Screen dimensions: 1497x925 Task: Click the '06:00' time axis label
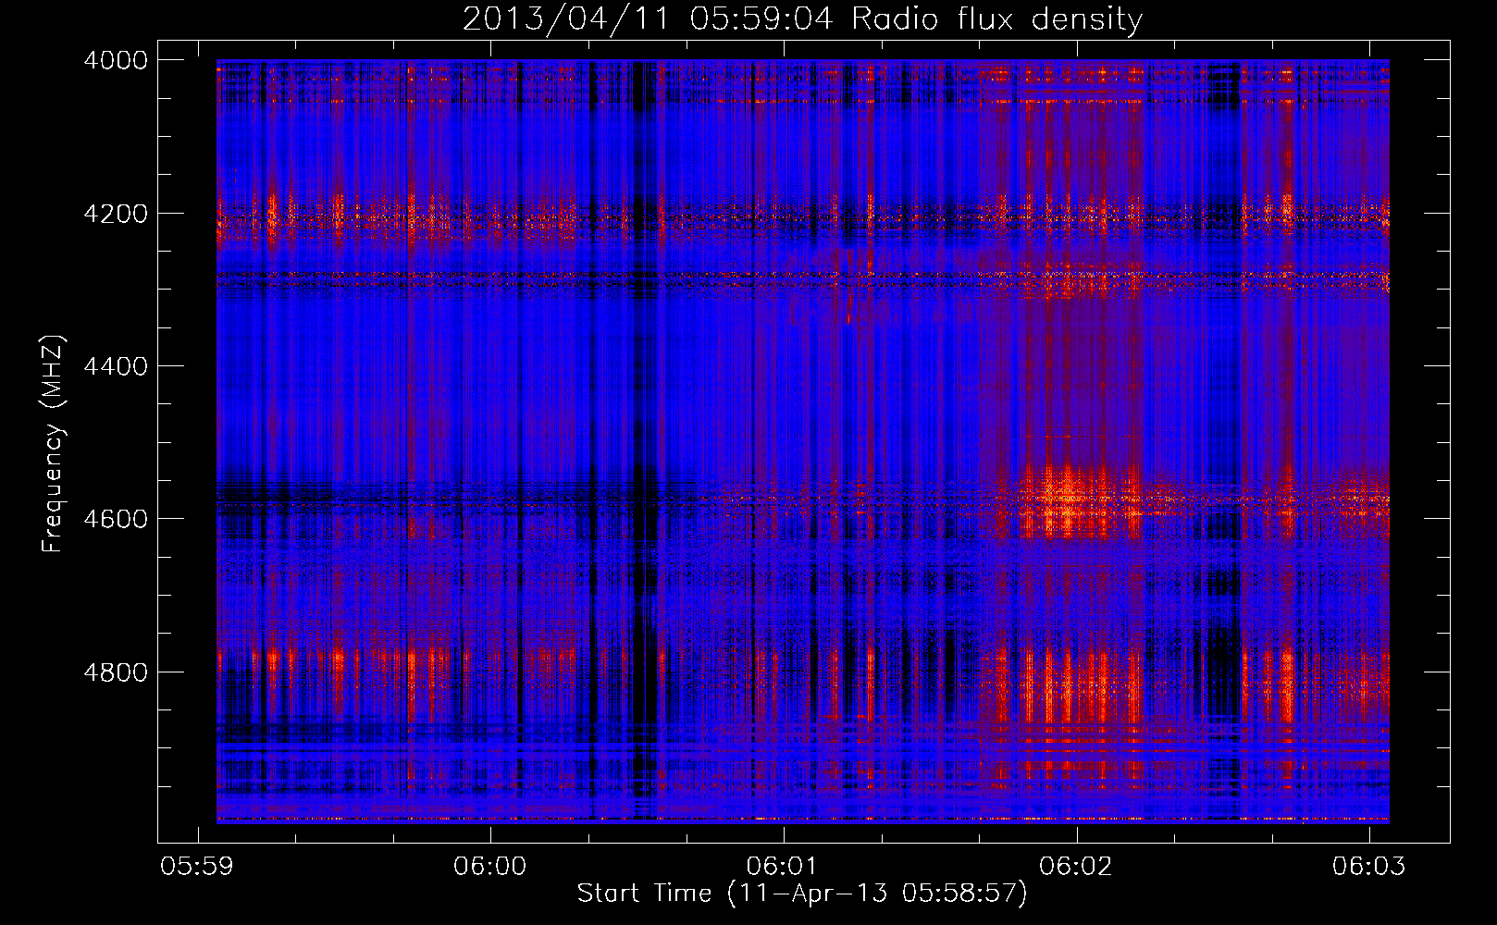click(489, 866)
